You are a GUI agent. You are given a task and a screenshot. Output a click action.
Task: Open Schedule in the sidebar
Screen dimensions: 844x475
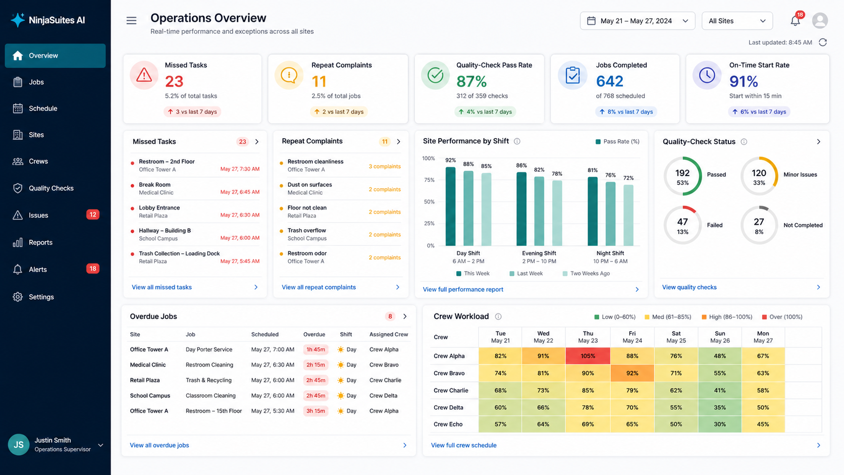point(55,108)
